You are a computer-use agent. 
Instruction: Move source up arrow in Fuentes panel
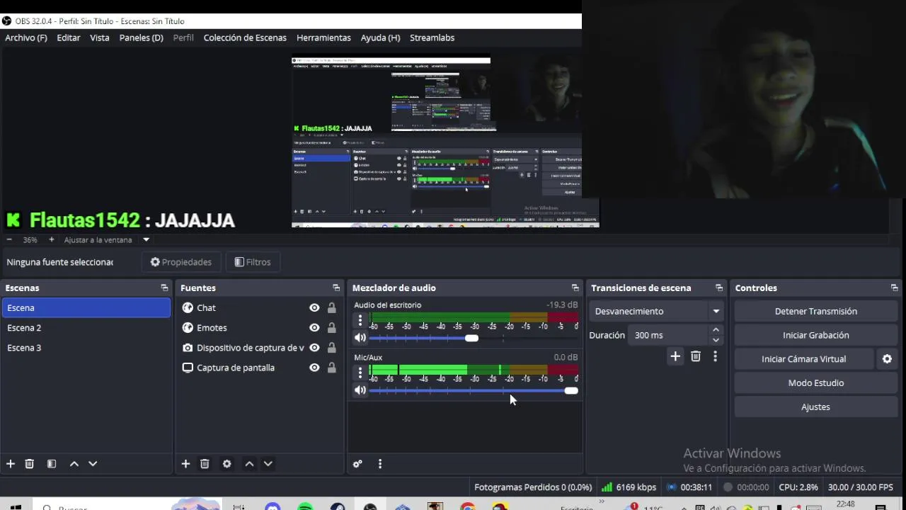249,464
